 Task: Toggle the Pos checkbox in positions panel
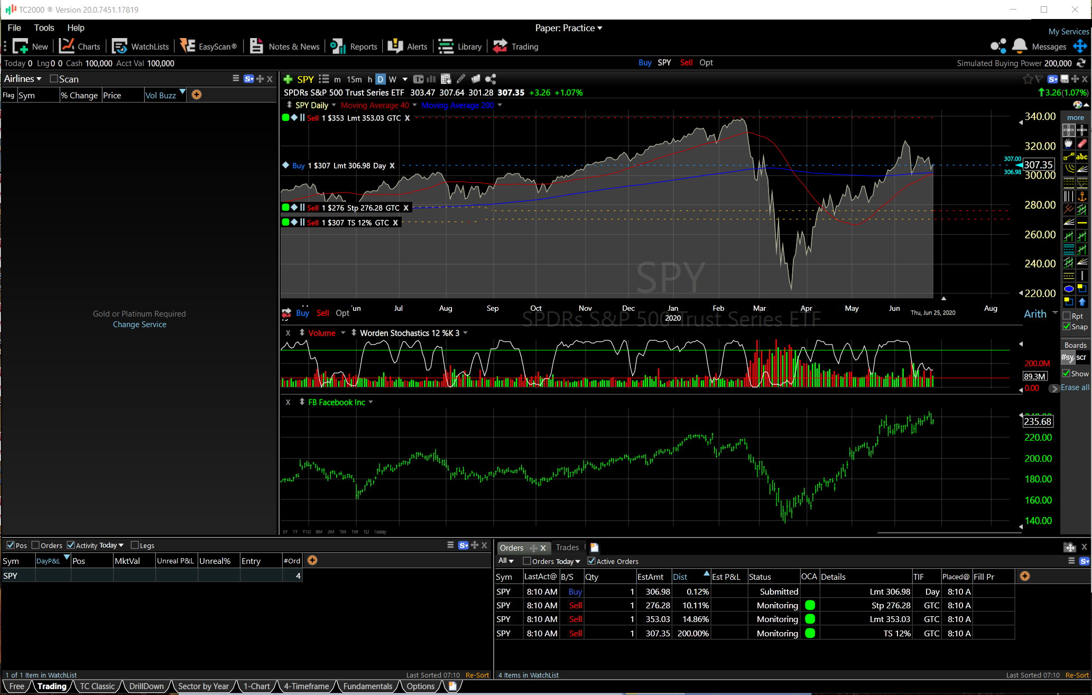click(11, 545)
